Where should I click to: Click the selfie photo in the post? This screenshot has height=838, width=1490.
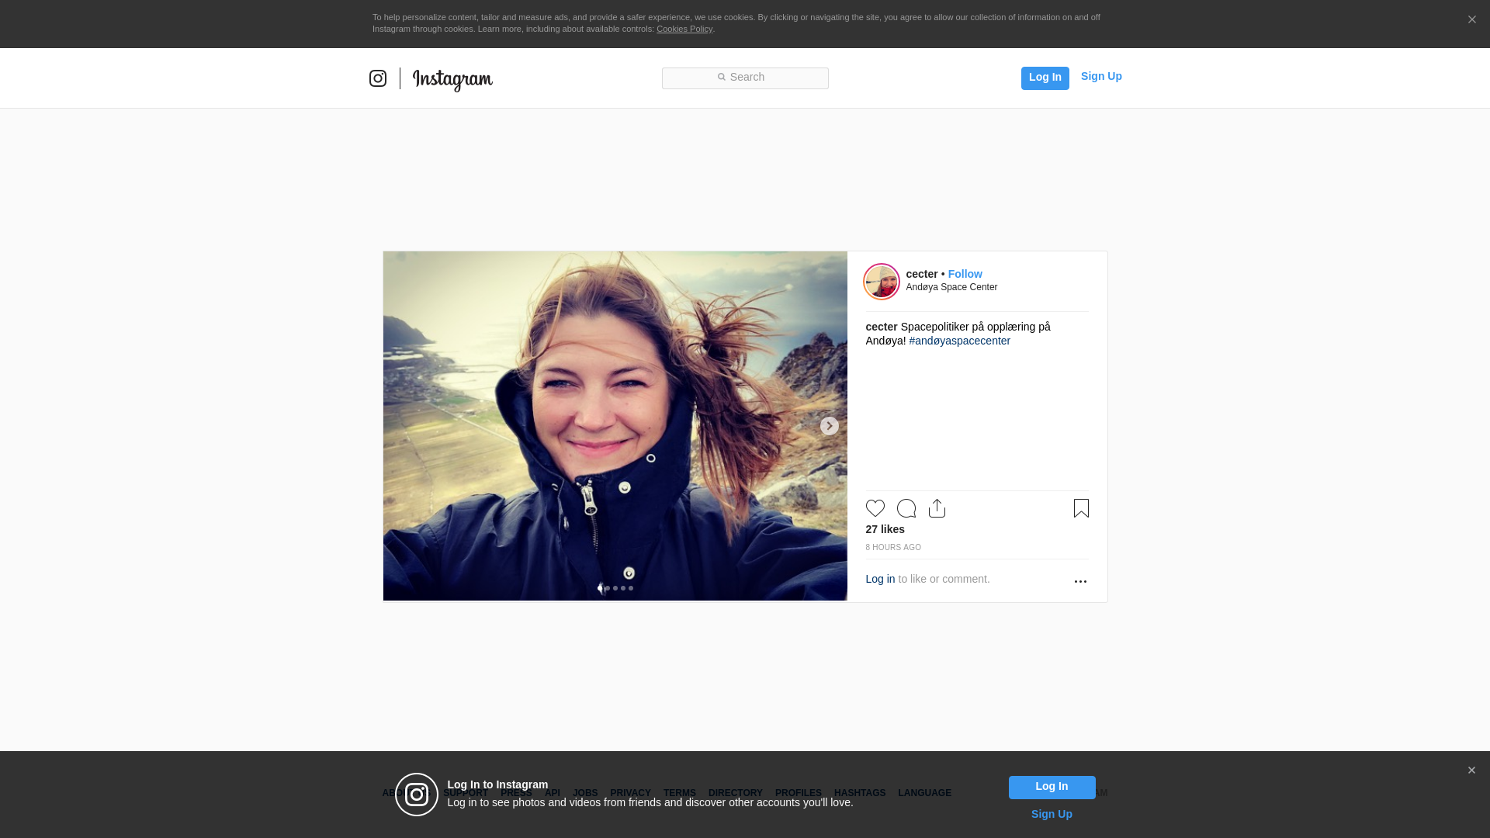click(615, 425)
